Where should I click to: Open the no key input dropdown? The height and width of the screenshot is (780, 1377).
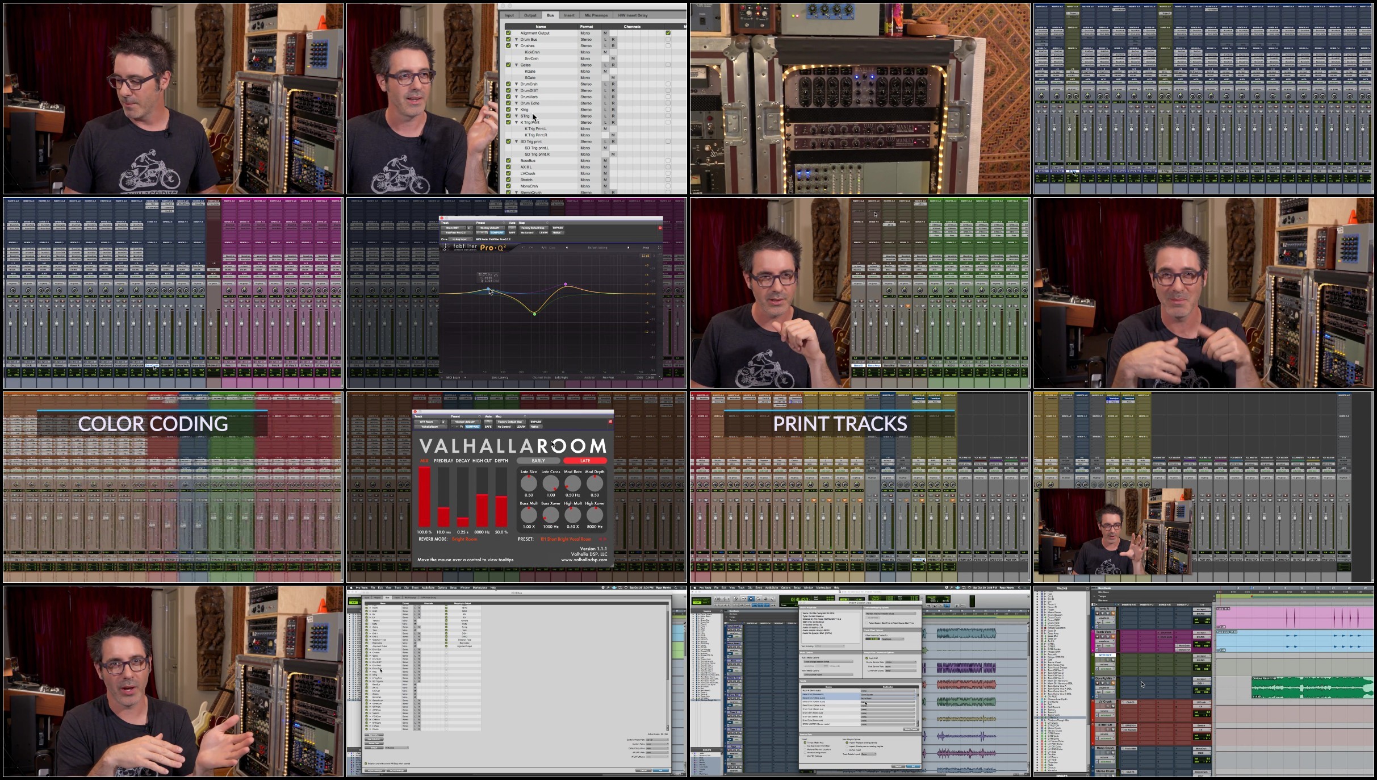[461, 239]
